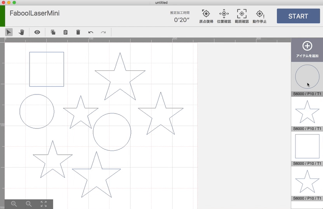Click the square shape on canvas
Image resolution: width=323 pixels, height=209 pixels.
[x=47, y=52]
